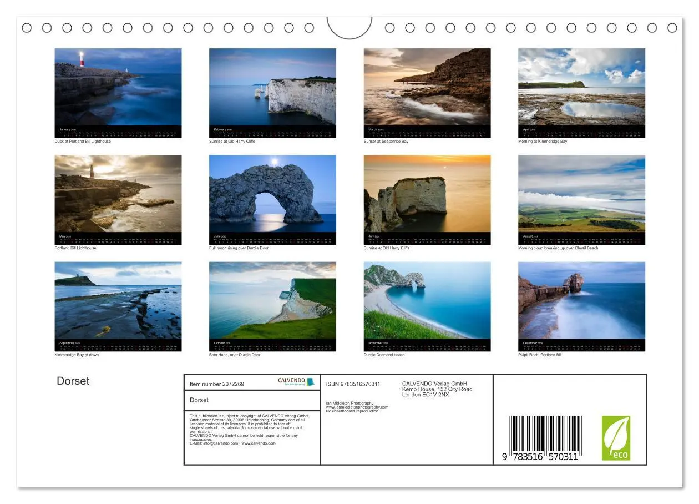Open the Bats Head near Durdle Door photo
Screen dimensions: 699x504
pyautogui.click(x=272, y=300)
